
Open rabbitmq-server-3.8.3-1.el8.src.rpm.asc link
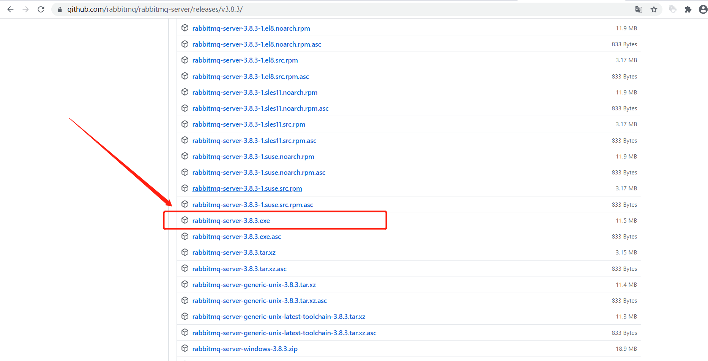pos(251,77)
